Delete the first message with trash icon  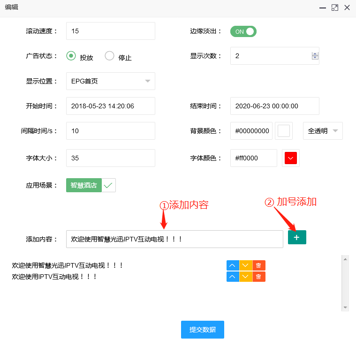(259, 265)
